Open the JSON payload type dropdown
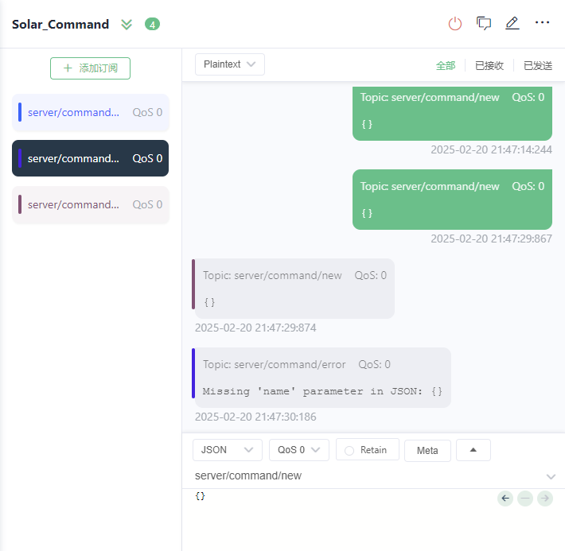565x551 pixels. click(227, 450)
